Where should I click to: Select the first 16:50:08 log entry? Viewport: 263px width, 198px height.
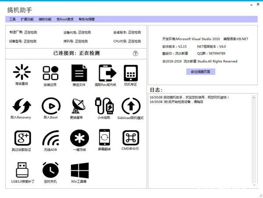coord(189,97)
